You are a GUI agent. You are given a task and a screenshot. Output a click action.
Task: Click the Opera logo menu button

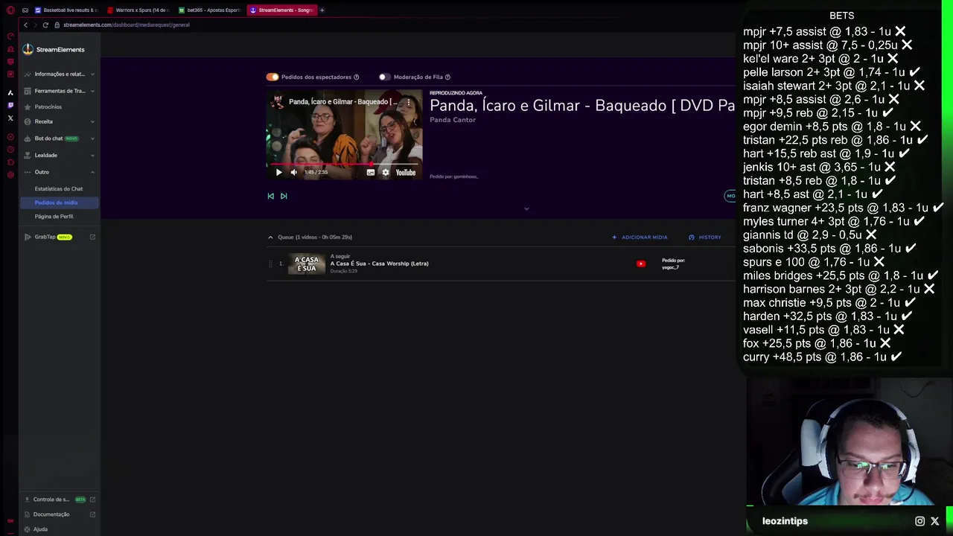pos(10,10)
